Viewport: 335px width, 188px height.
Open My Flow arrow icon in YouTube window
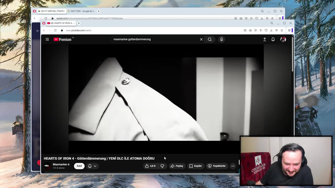(261, 30)
